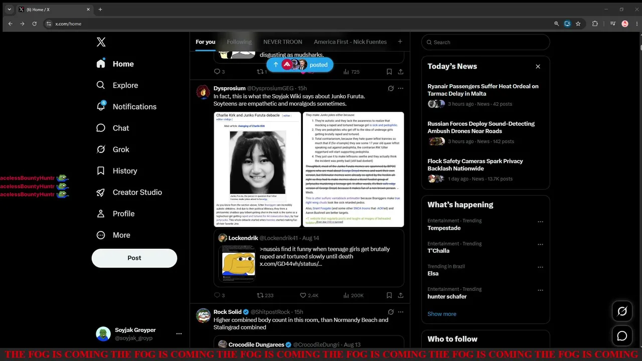Like the Dysprosium post with 2.4K likes

point(309,295)
